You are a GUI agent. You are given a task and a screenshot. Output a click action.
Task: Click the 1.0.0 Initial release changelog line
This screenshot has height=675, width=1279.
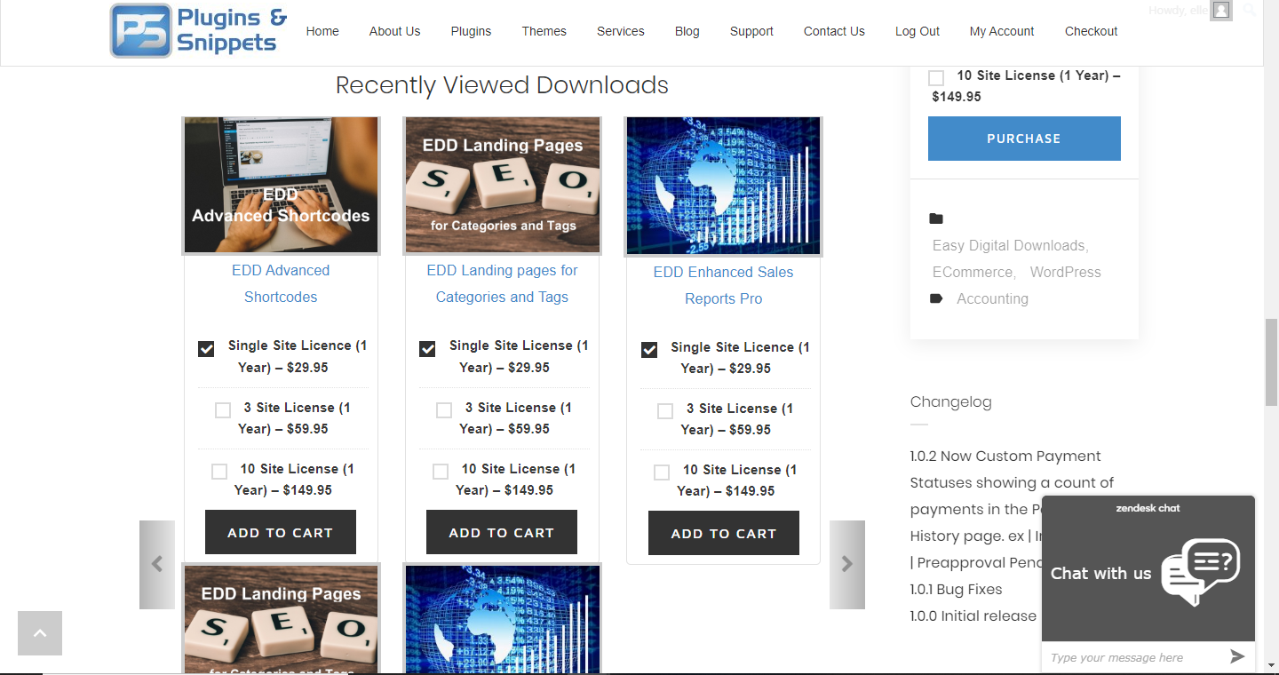pos(973,615)
